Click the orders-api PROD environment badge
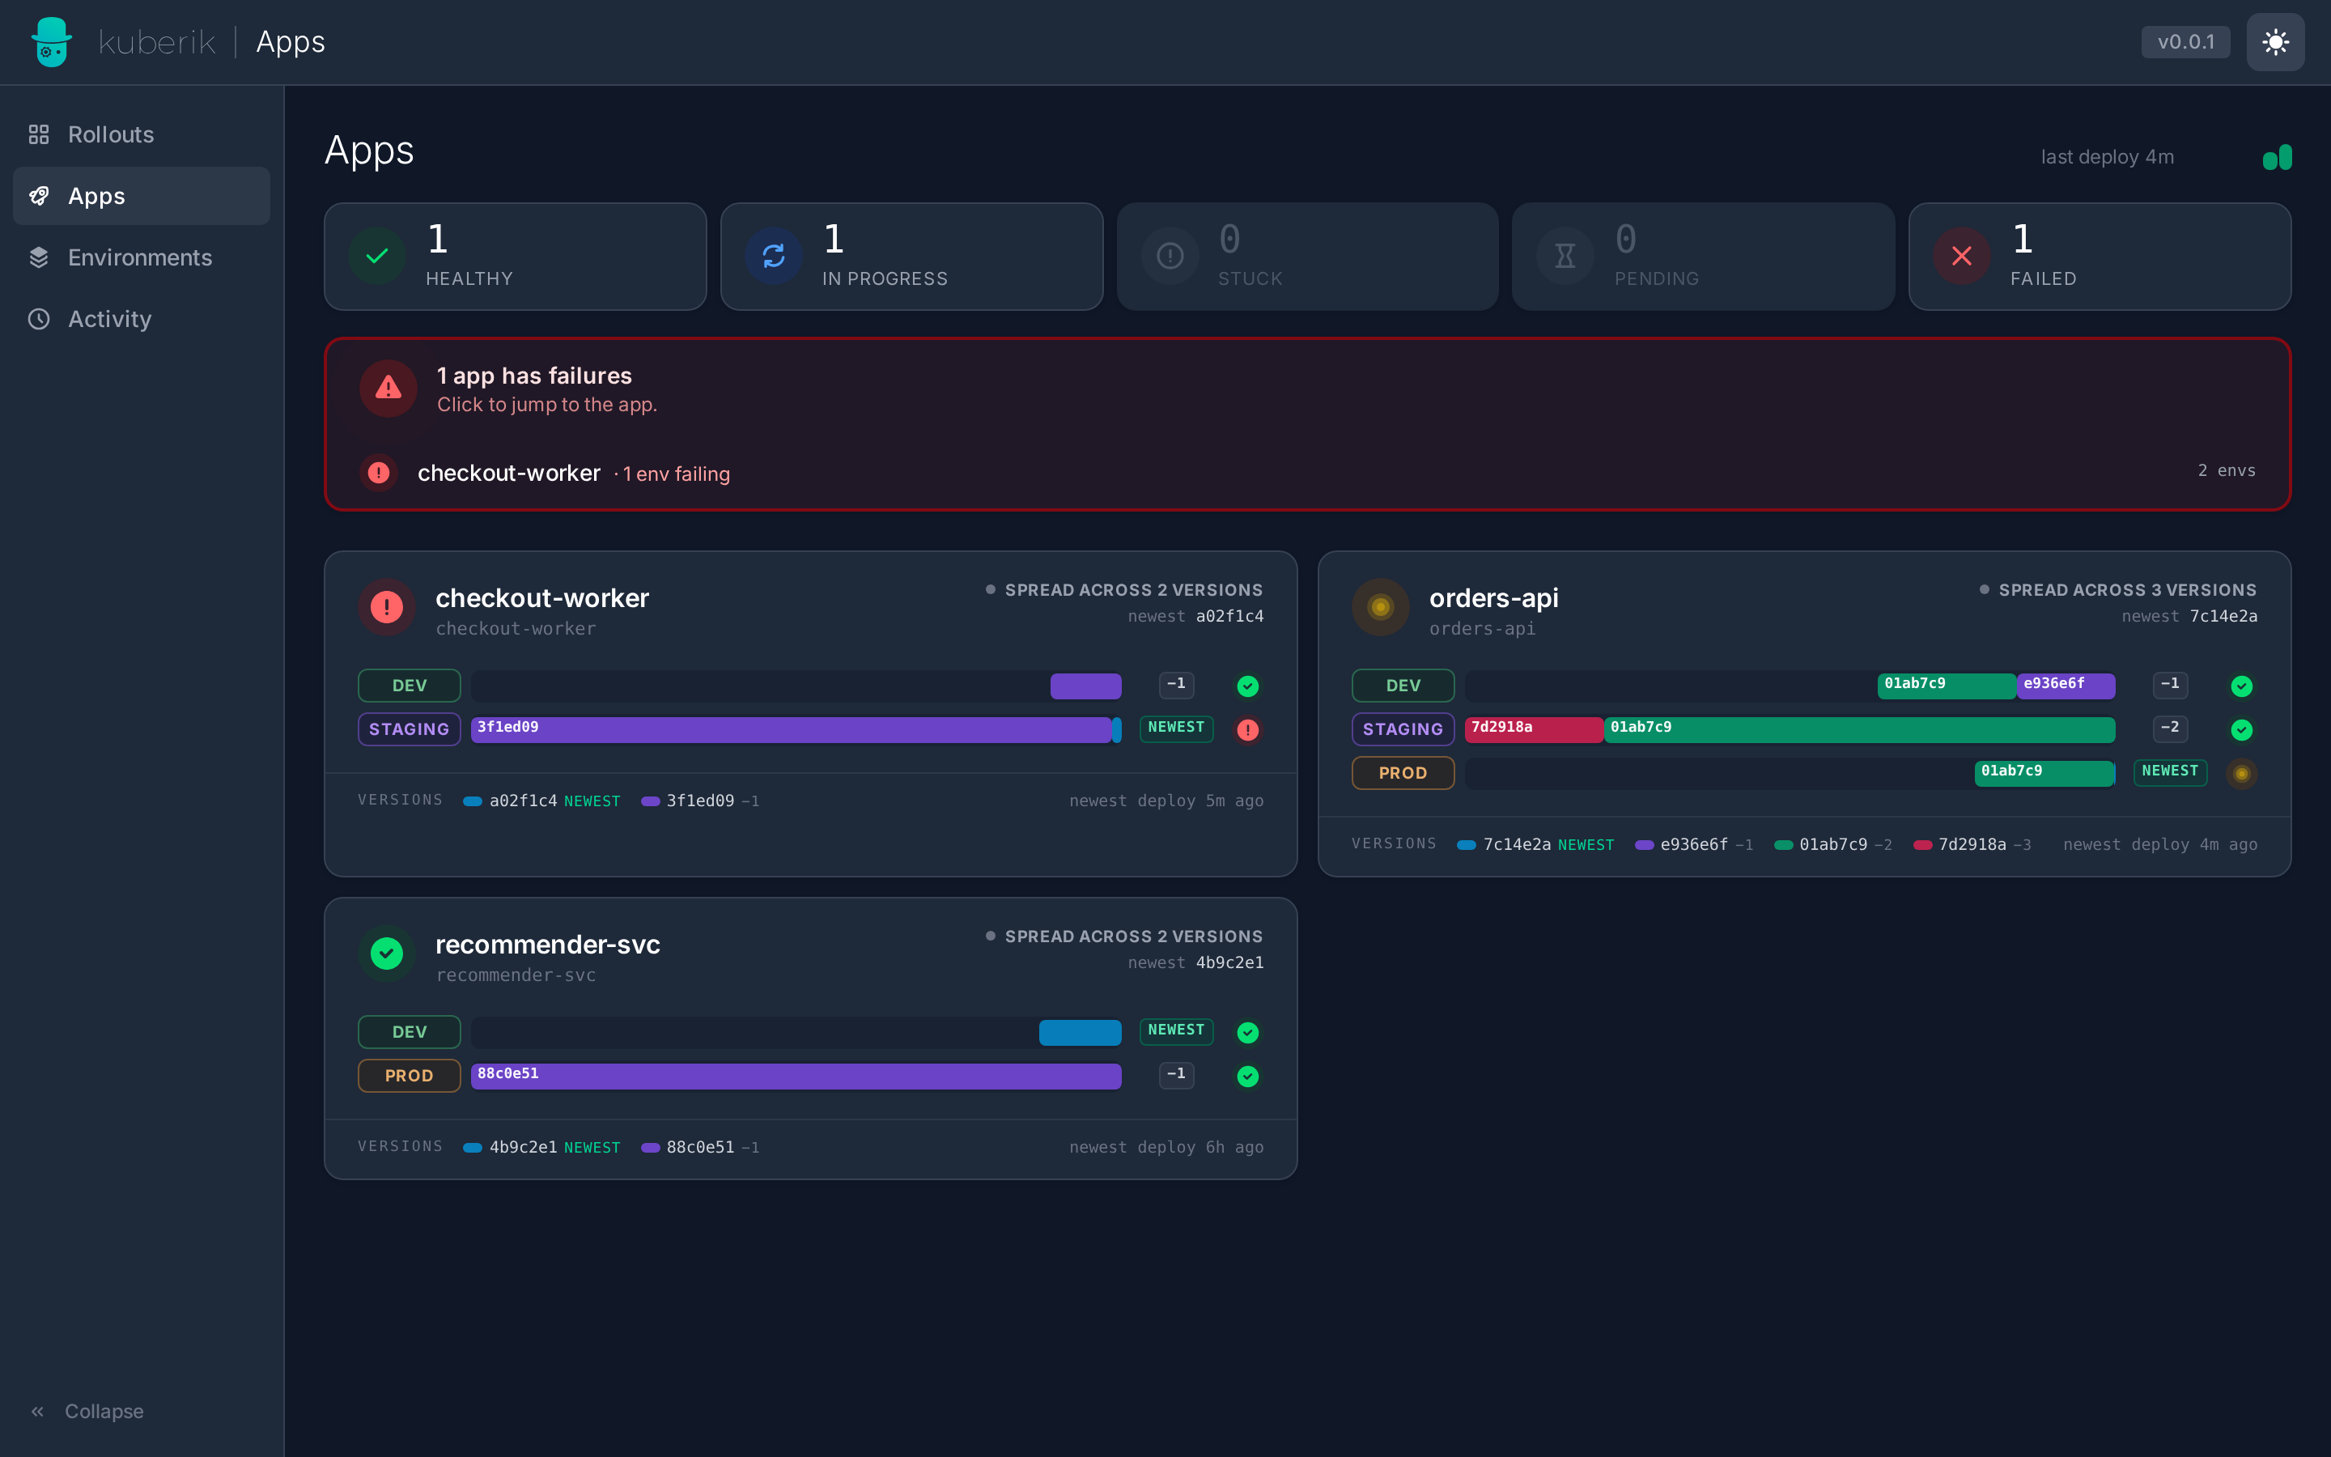The image size is (2331, 1457). pyautogui.click(x=1403, y=772)
